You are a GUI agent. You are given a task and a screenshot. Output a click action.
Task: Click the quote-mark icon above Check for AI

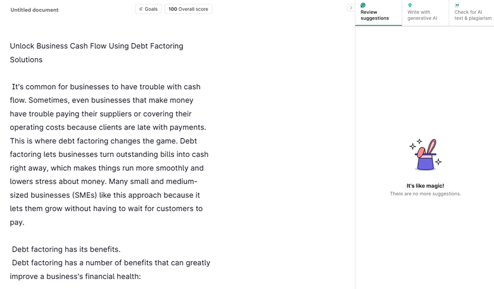457,5
